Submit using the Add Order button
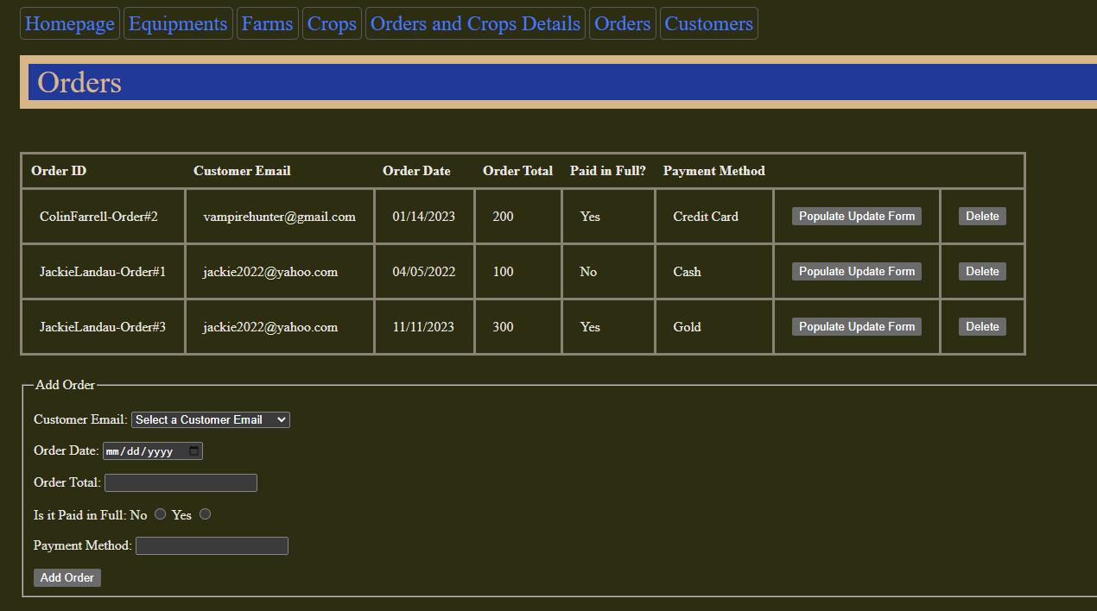Viewport: 1097px width, 611px height. pyautogui.click(x=67, y=577)
